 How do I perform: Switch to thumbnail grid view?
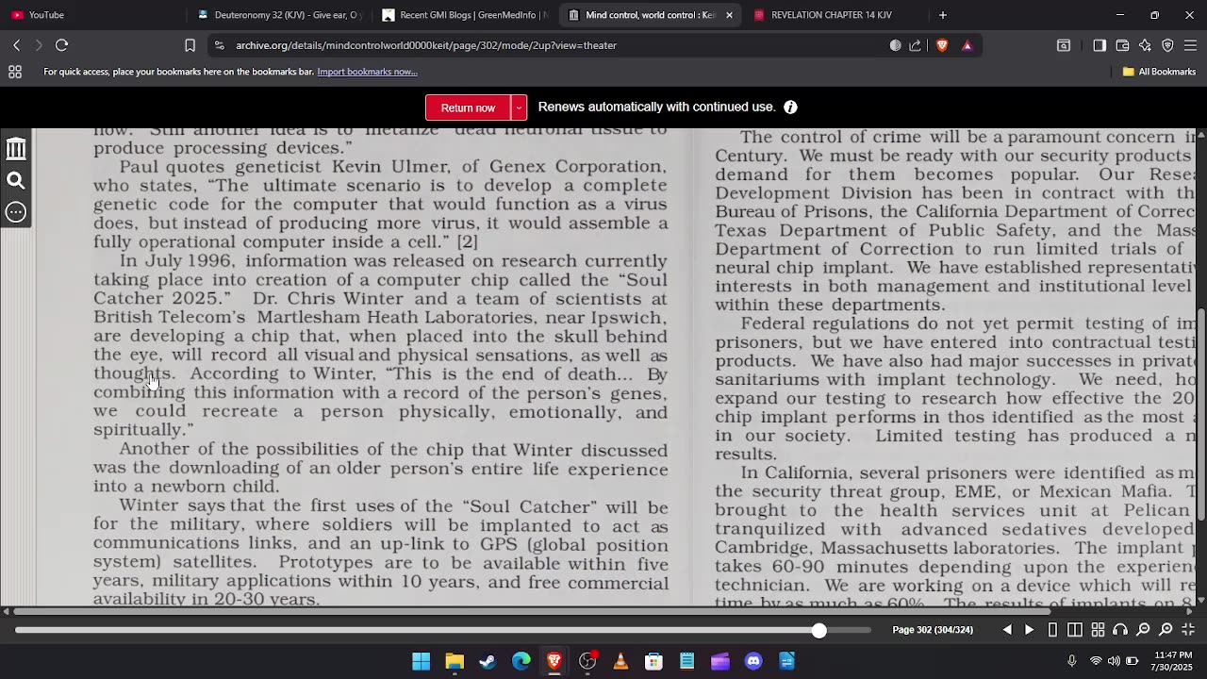pyautogui.click(x=1098, y=630)
